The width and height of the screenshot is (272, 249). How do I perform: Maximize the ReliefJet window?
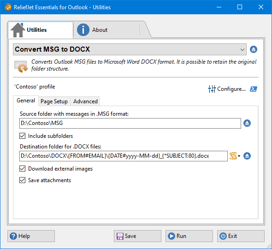click(240, 7)
